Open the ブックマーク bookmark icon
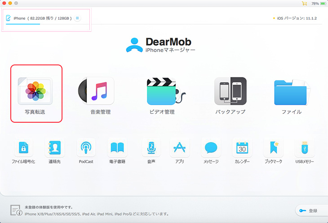Image resolution: width=328 pixels, height=223 pixels. (x=273, y=148)
